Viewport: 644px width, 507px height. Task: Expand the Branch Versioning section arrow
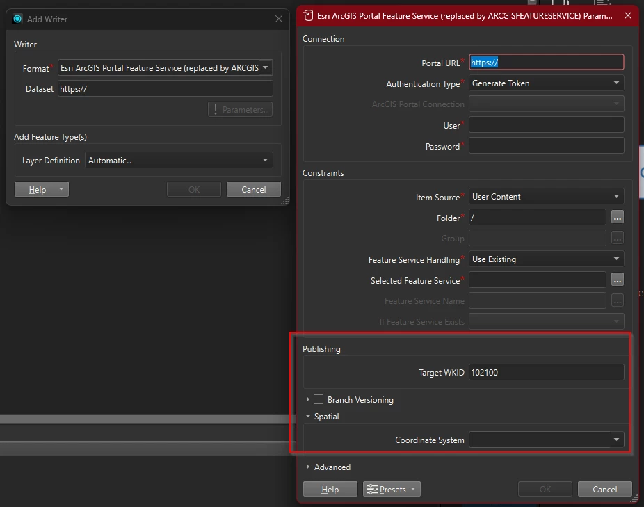[307, 399]
